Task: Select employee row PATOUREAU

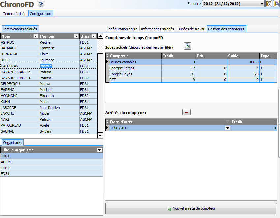Action: pyautogui.click(x=49, y=125)
